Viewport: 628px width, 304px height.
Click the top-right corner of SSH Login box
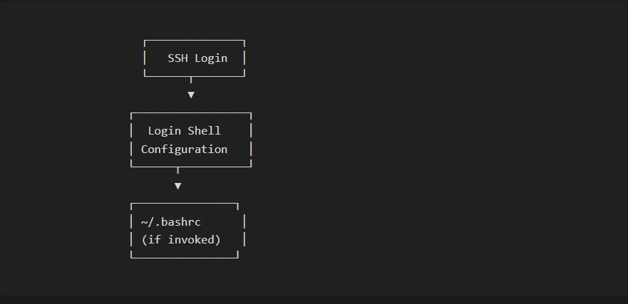pos(244,41)
